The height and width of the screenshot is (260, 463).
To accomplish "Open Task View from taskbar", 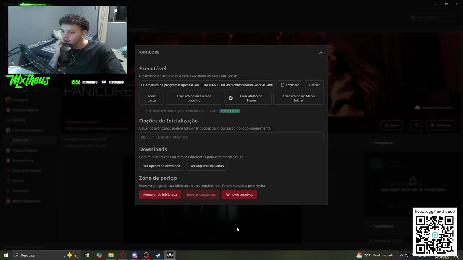I will point(87,255).
